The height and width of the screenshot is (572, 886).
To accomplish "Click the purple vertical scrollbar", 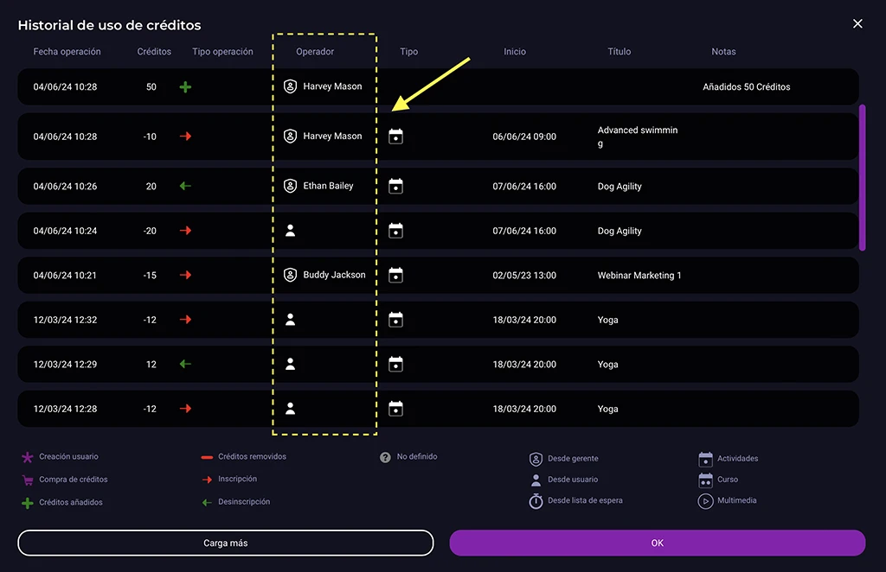I will click(862, 177).
